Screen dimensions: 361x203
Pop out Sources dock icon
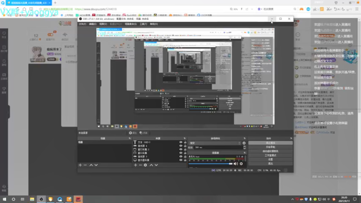point(185,138)
